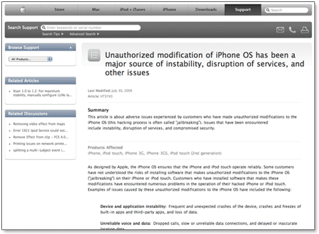Open the Downloads tab

[x=206, y=10]
